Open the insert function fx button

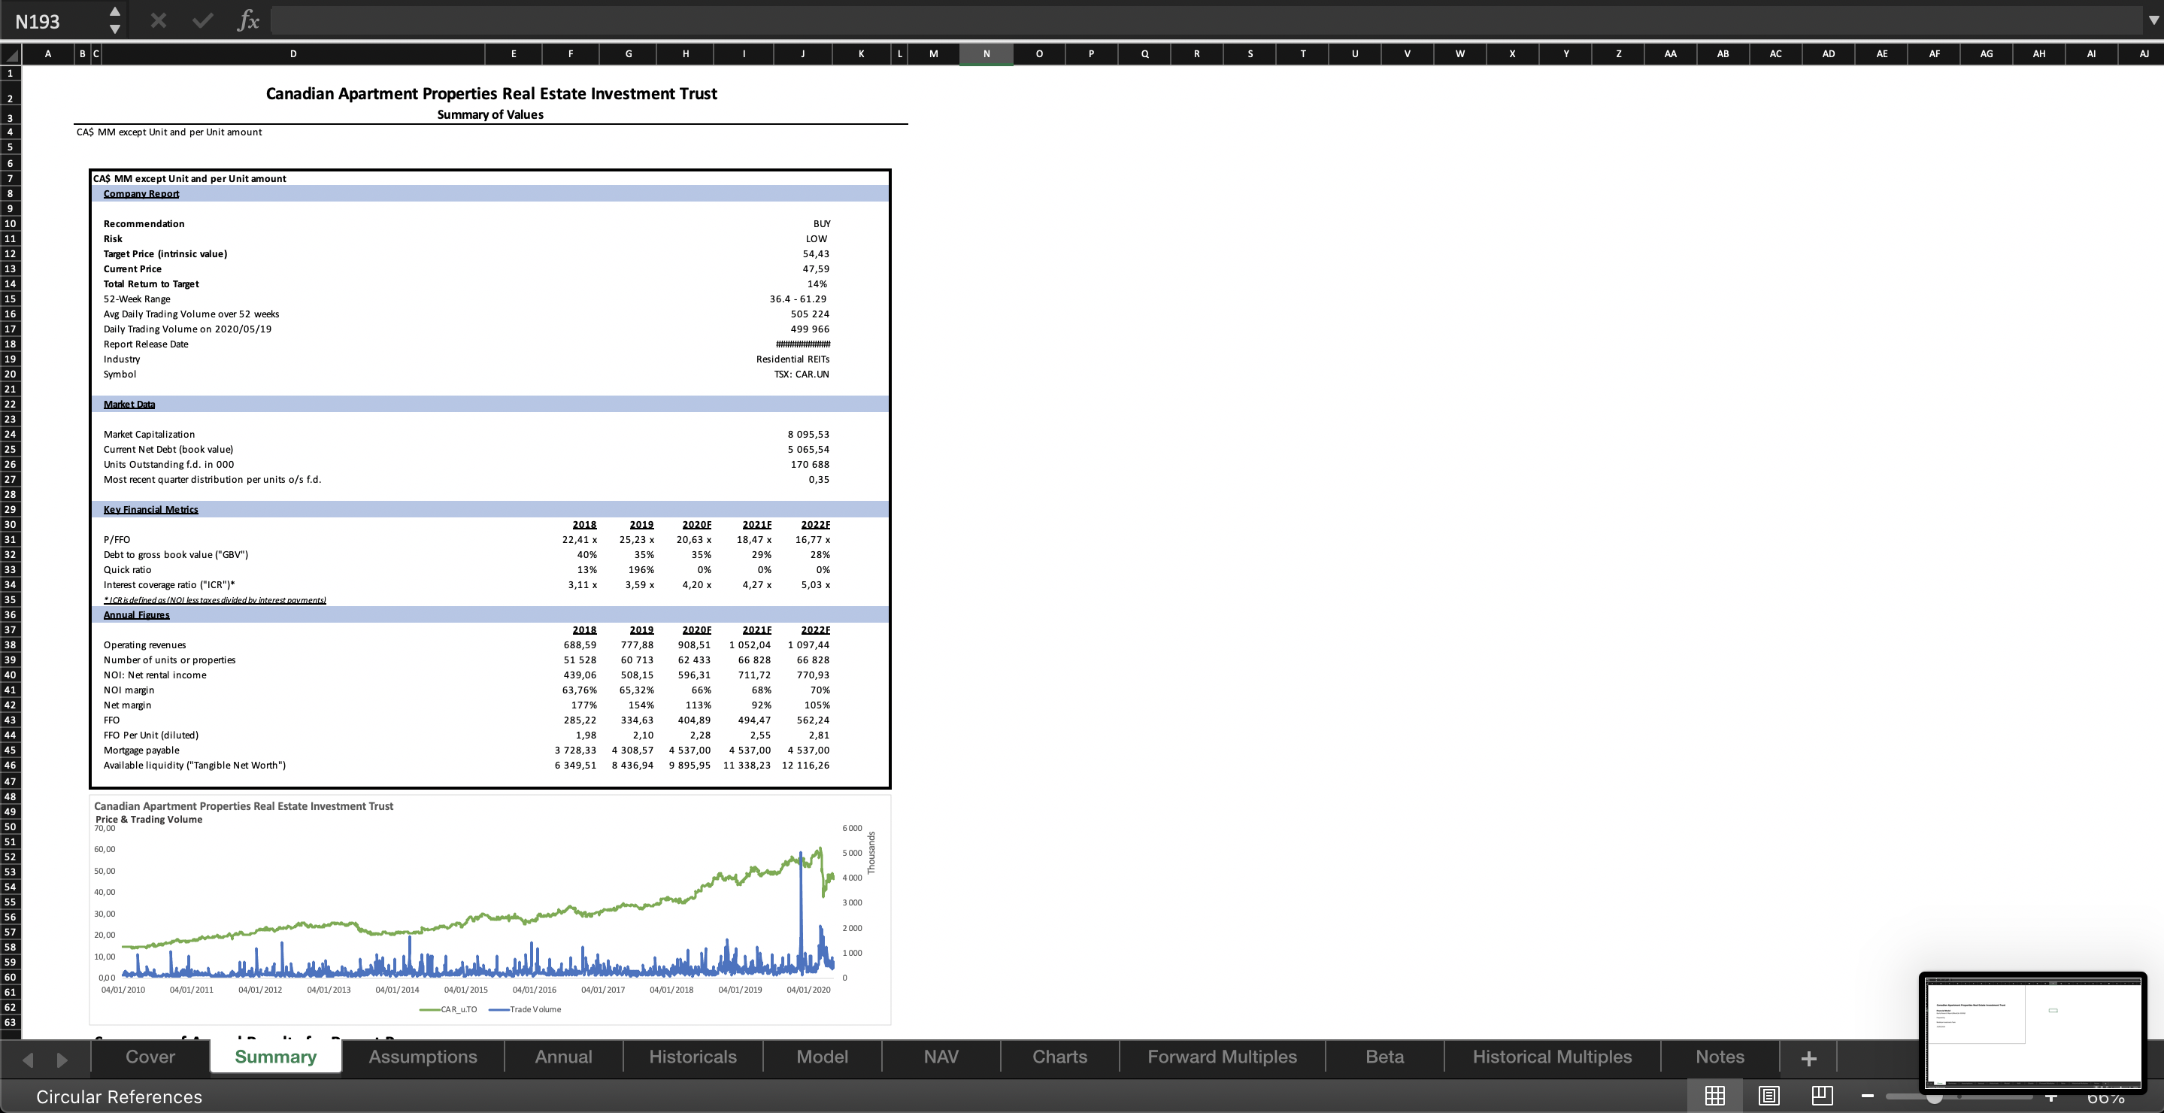248,21
